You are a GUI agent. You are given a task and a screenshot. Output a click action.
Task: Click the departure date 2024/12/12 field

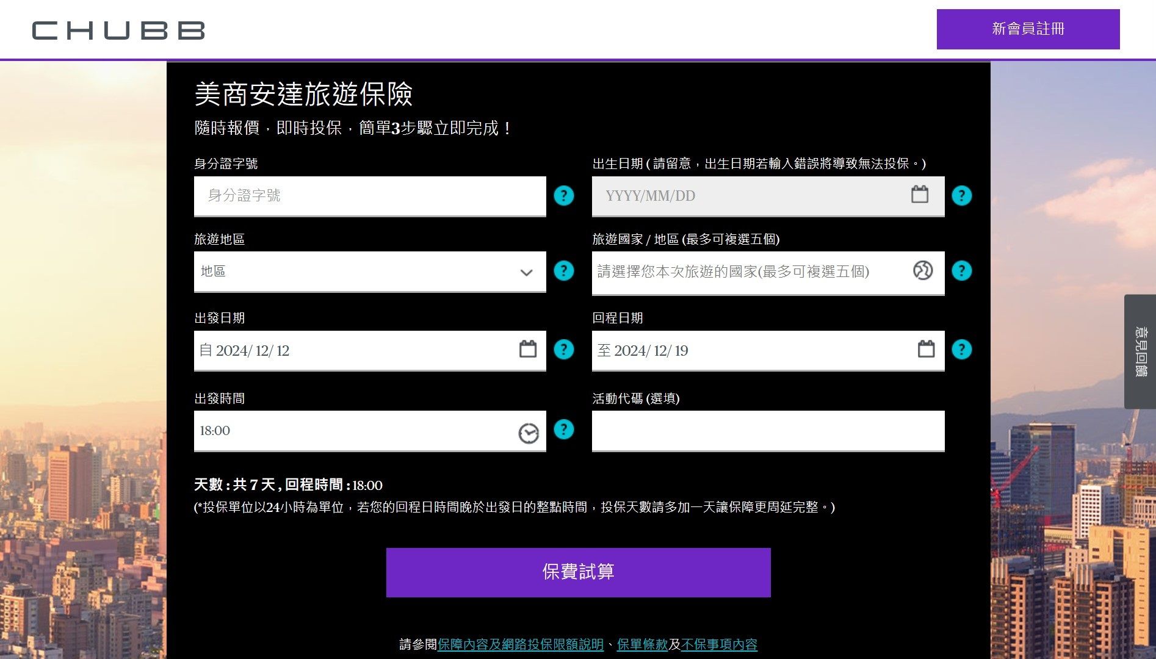[370, 350]
